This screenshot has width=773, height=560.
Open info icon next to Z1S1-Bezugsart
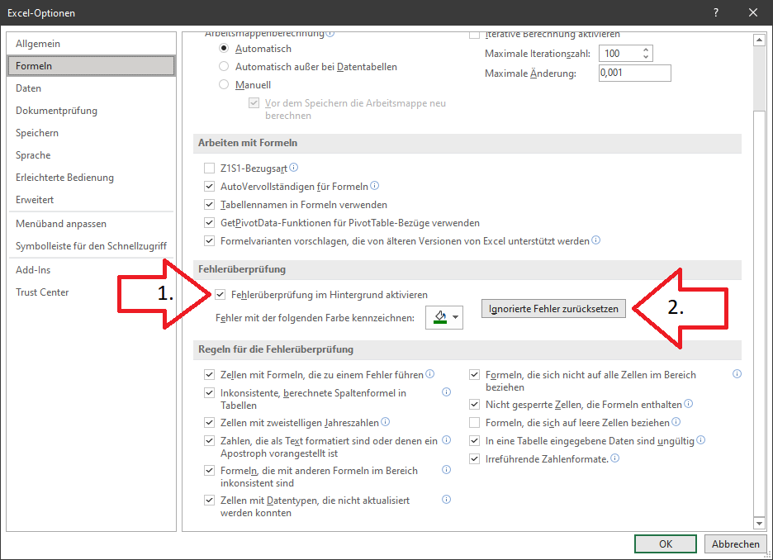point(293,168)
